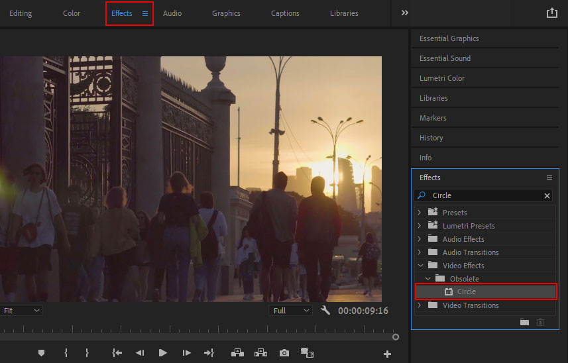Open the Effects panel hamburger menu
Image resolution: width=568 pixels, height=363 pixels.
pyautogui.click(x=549, y=178)
